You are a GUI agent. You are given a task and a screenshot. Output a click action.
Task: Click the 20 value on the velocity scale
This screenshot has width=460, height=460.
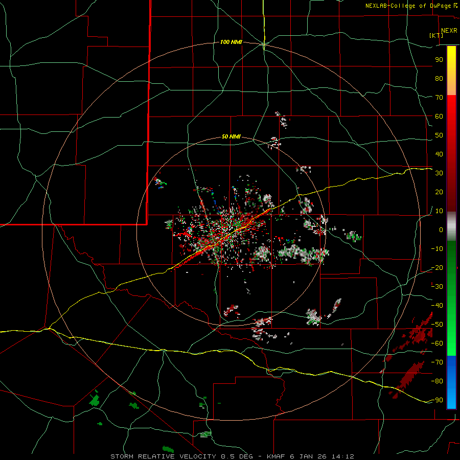pos(439,192)
